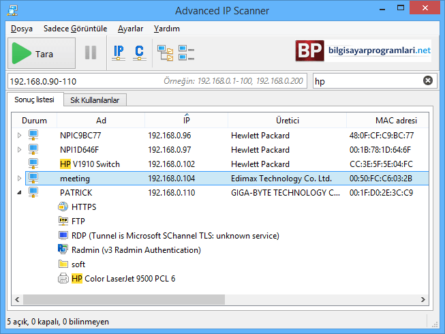Click the FTP service icon

63,221
